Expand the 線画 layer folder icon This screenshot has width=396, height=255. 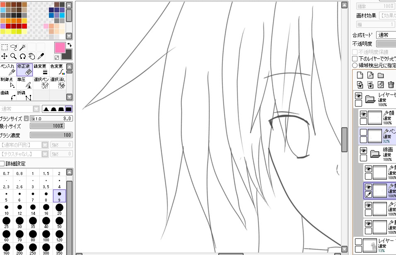pos(375,153)
